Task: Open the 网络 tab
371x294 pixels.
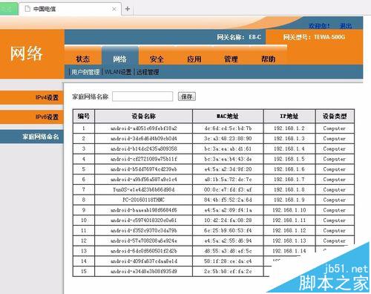Action: click(x=120, y=59)
